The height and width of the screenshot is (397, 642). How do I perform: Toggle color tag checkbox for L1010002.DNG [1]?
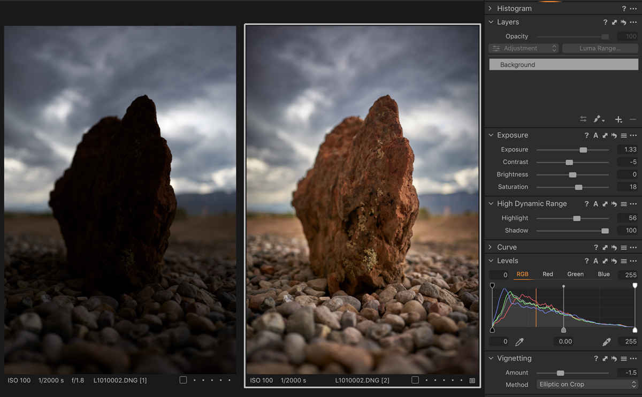tap(183, 380)
